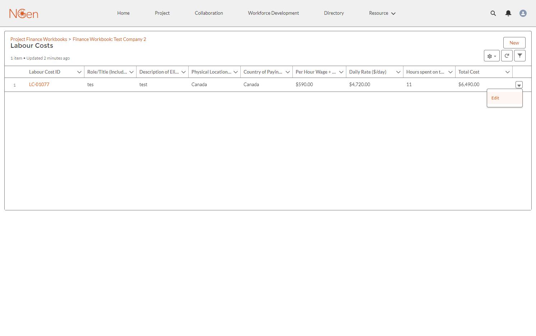Open Per Hour Wage column menu chevron

pos(341,72)
